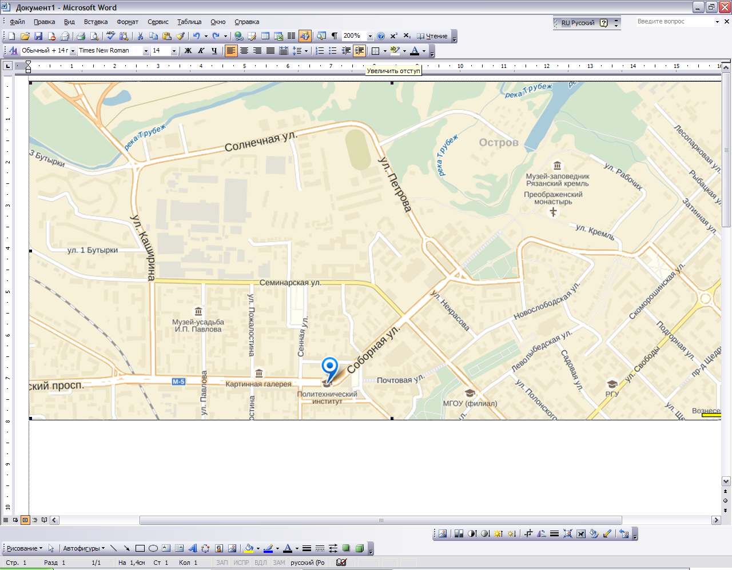The image size is (732, 570).
Task: Click the Увеличить отступ (increase indent) button
Action: (359, 51)
